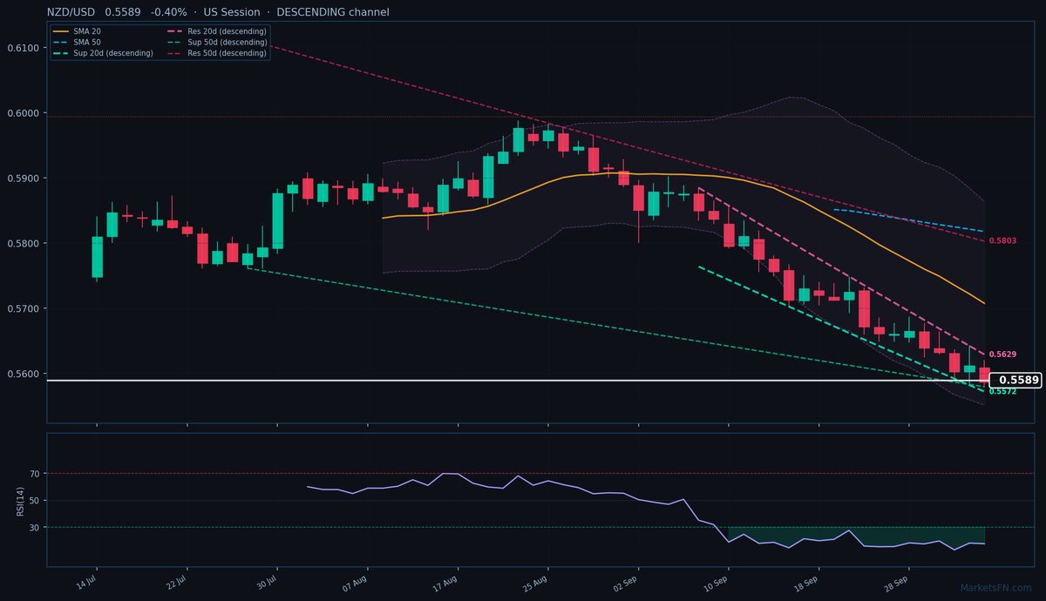Viewport: 1046px width, 601px height.
Task: Click the 0.5629 resistance level label
Action: point(1002,355)
